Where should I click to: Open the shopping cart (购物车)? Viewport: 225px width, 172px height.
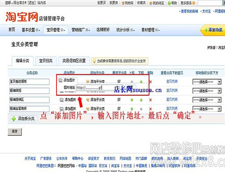(128, 3)
